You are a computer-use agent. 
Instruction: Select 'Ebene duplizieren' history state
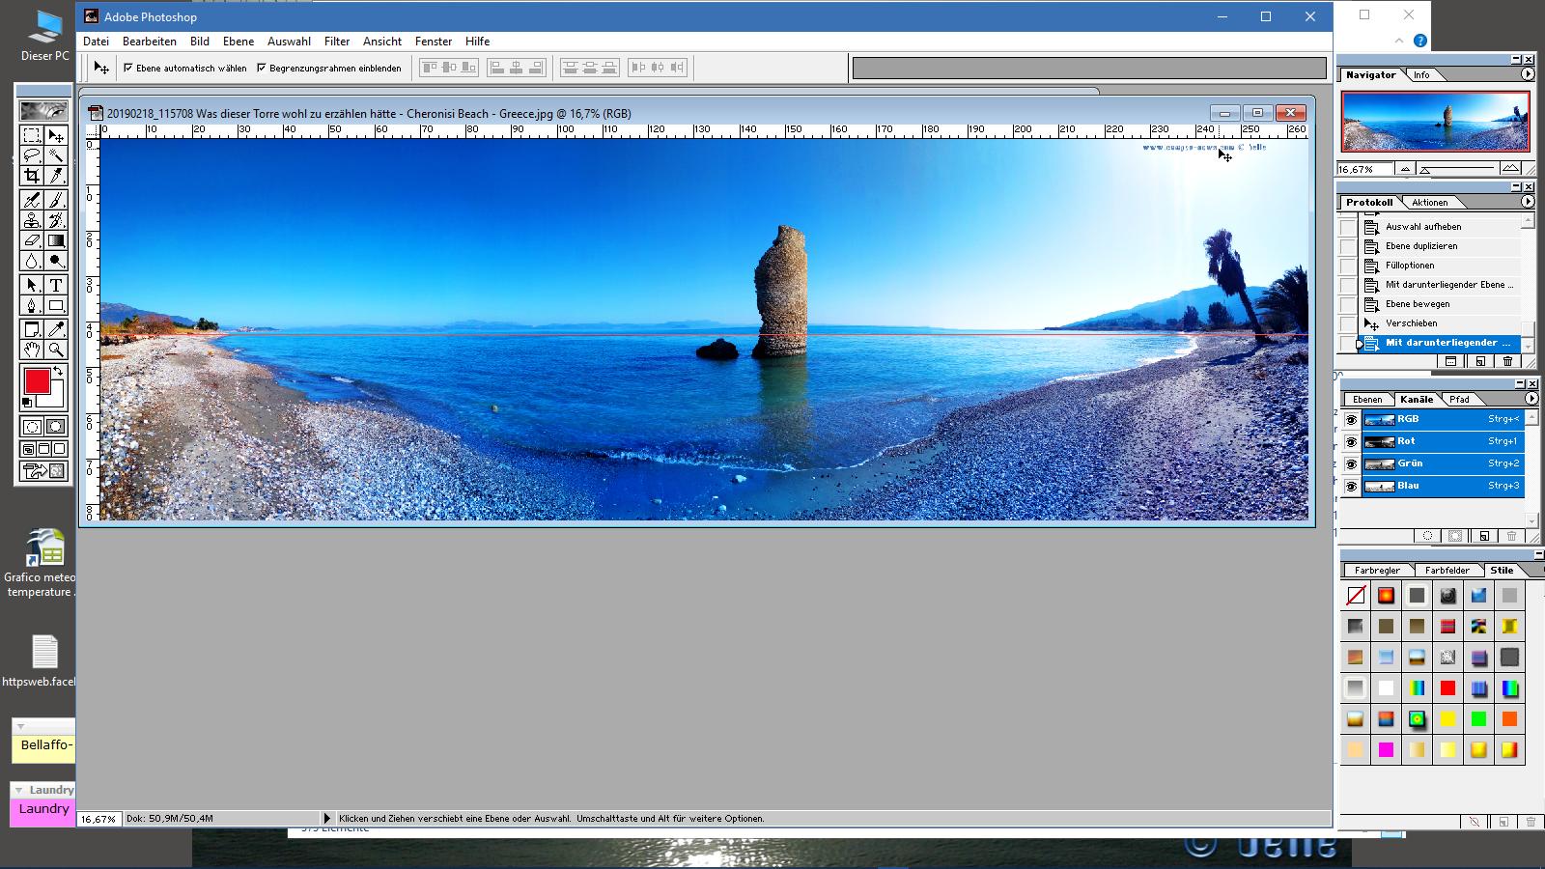pyautogui.click(x=1421, y=246)
